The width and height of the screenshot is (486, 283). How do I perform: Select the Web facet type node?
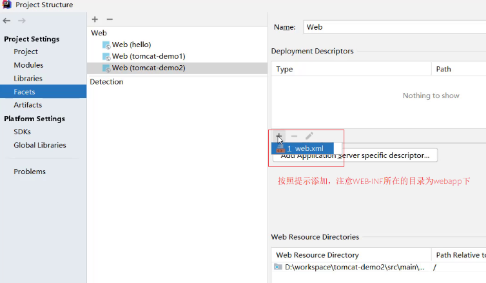99,33
